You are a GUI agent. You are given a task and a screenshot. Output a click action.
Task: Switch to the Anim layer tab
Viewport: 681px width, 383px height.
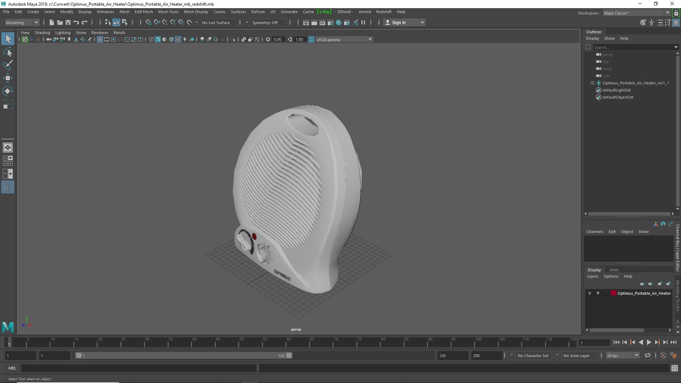point(614,270)
